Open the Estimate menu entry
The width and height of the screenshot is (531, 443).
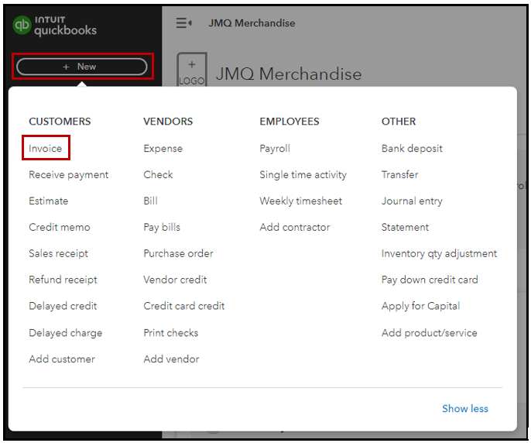pyautogui.click(x=49, y=201)
